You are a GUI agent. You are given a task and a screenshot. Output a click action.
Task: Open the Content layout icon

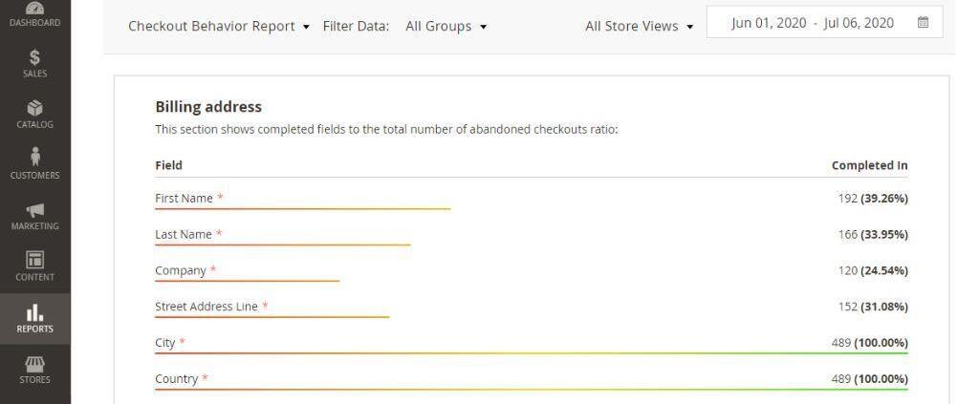point(35,260)
